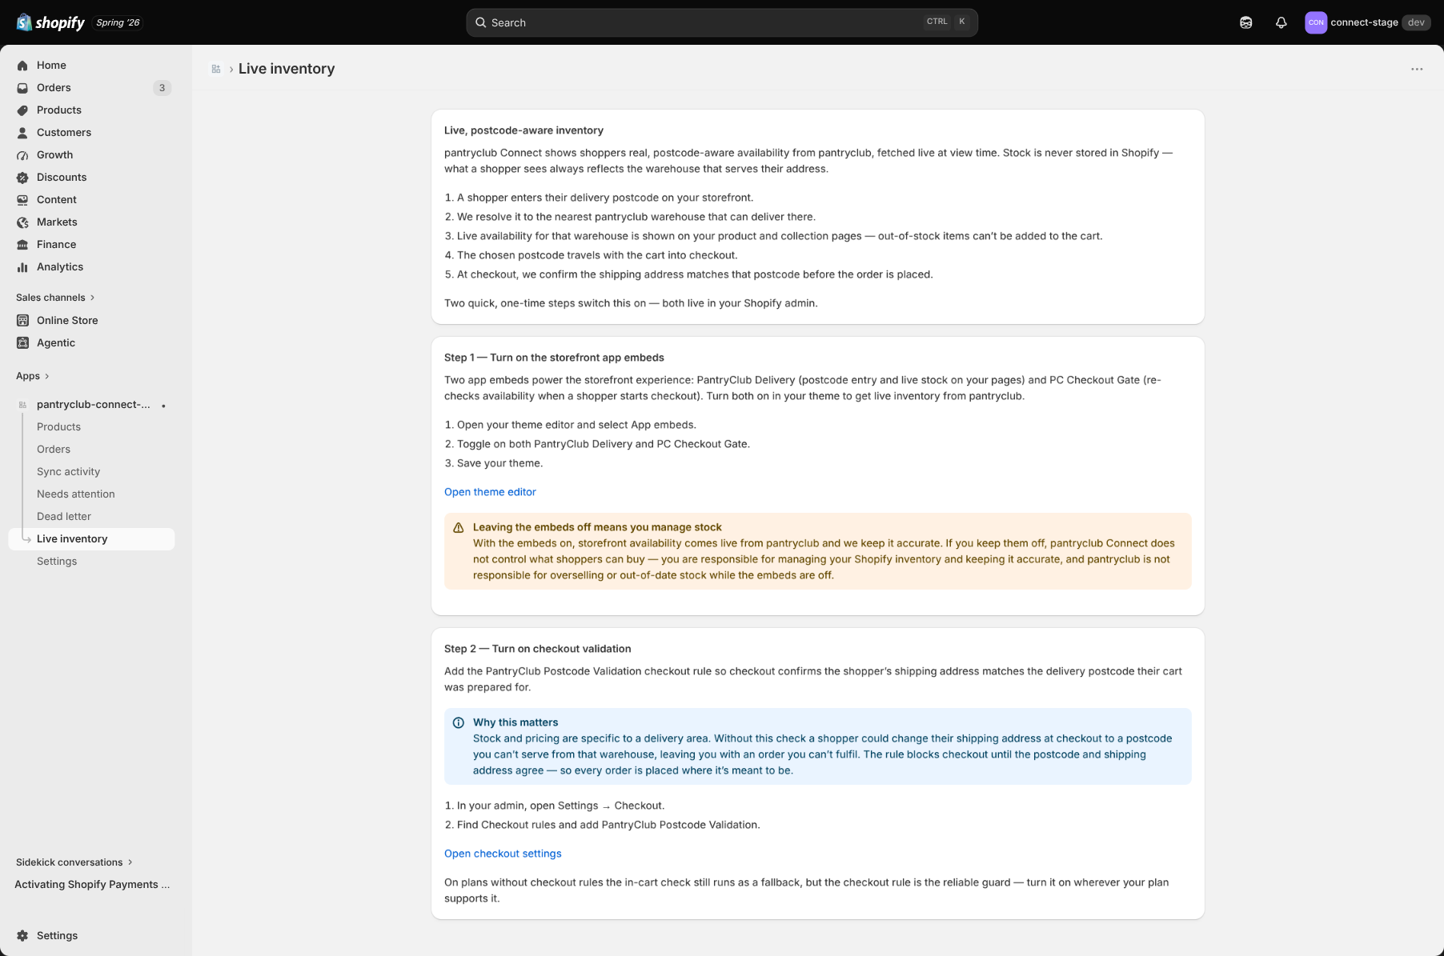Go to Finance

point(56,245)
